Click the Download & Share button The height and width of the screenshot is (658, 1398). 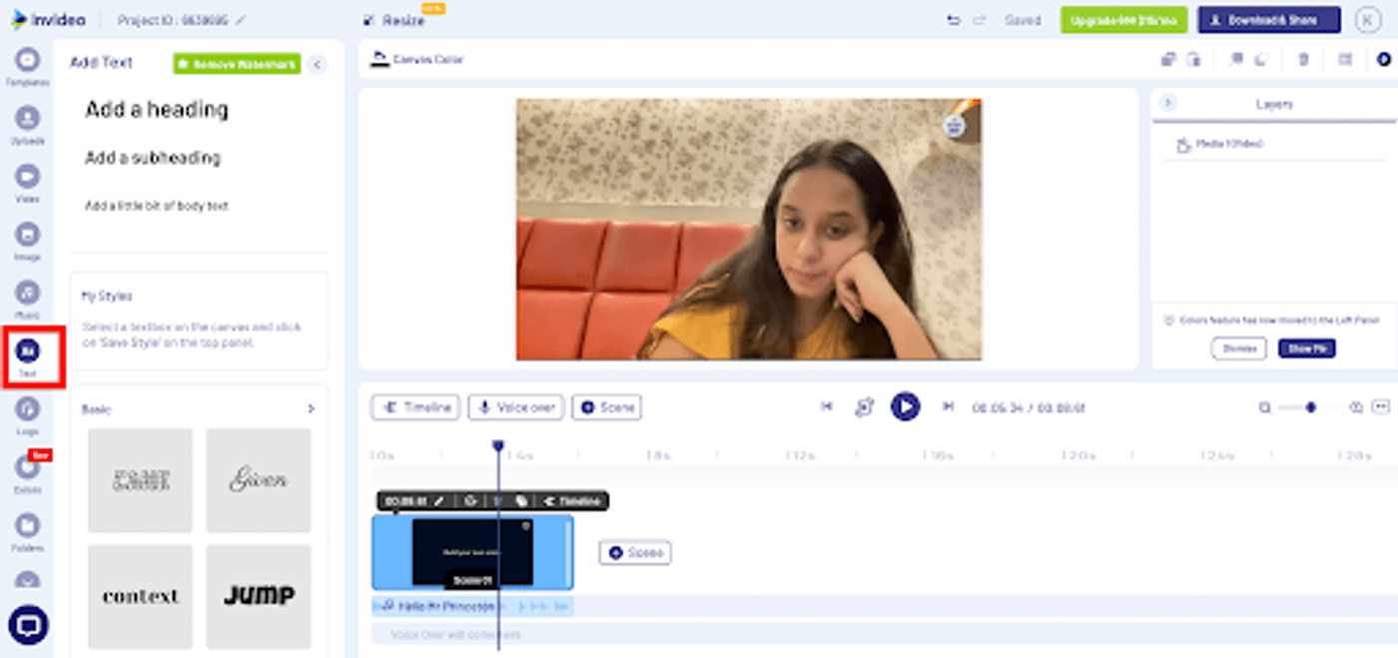pyautogui.click(x=1268, y=20)
